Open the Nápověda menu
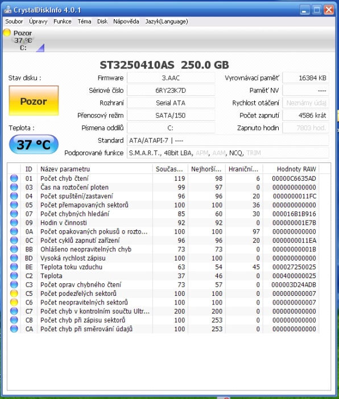This screenshot has height=399, width=339. 126,22
